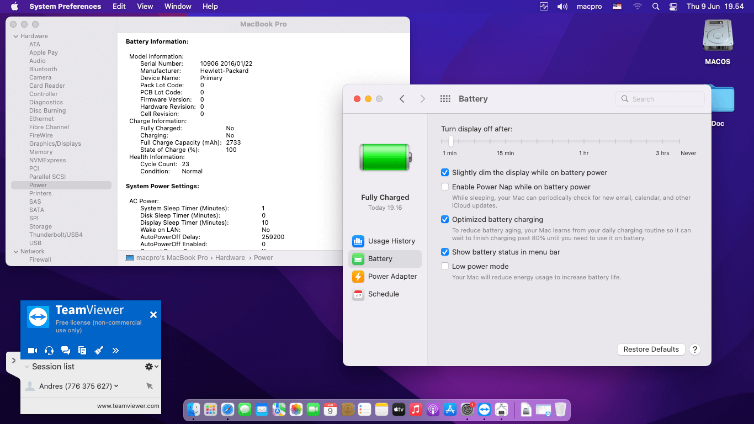
Task: Open the TeamViewer file transfer documents icon
Action: [x=82, y=351]
